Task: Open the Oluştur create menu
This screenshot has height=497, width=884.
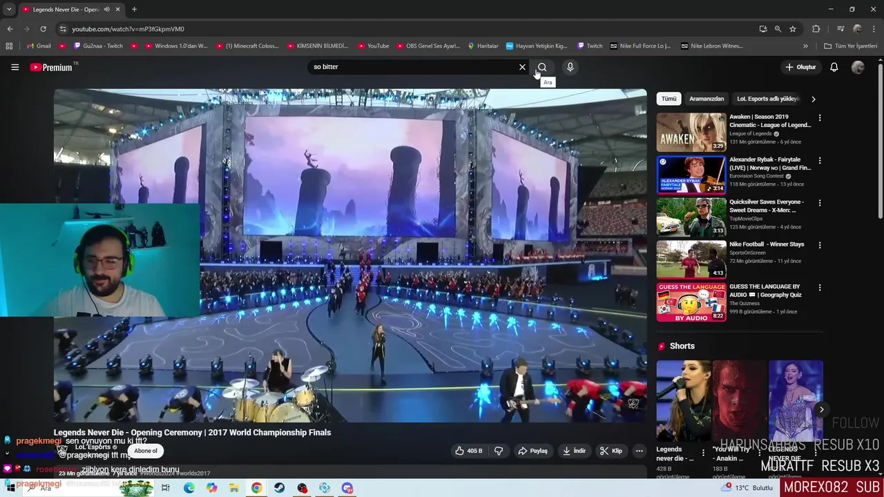Action: click(800, 67)
